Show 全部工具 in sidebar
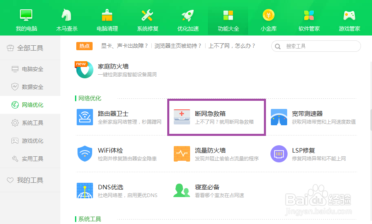Image resolution: width=372 pixels, height=224 pixels. click(x=30, y=48)
